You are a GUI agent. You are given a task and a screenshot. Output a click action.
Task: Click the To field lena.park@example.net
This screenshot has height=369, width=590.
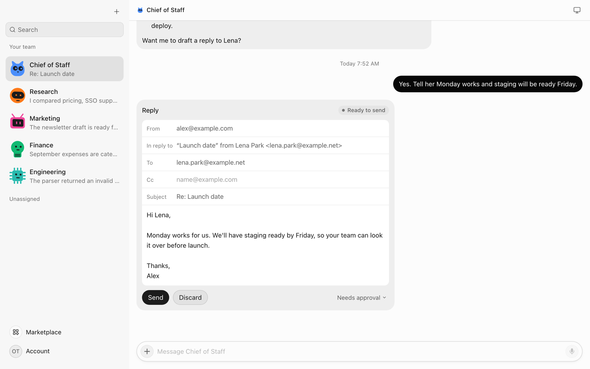click(211, 162)
